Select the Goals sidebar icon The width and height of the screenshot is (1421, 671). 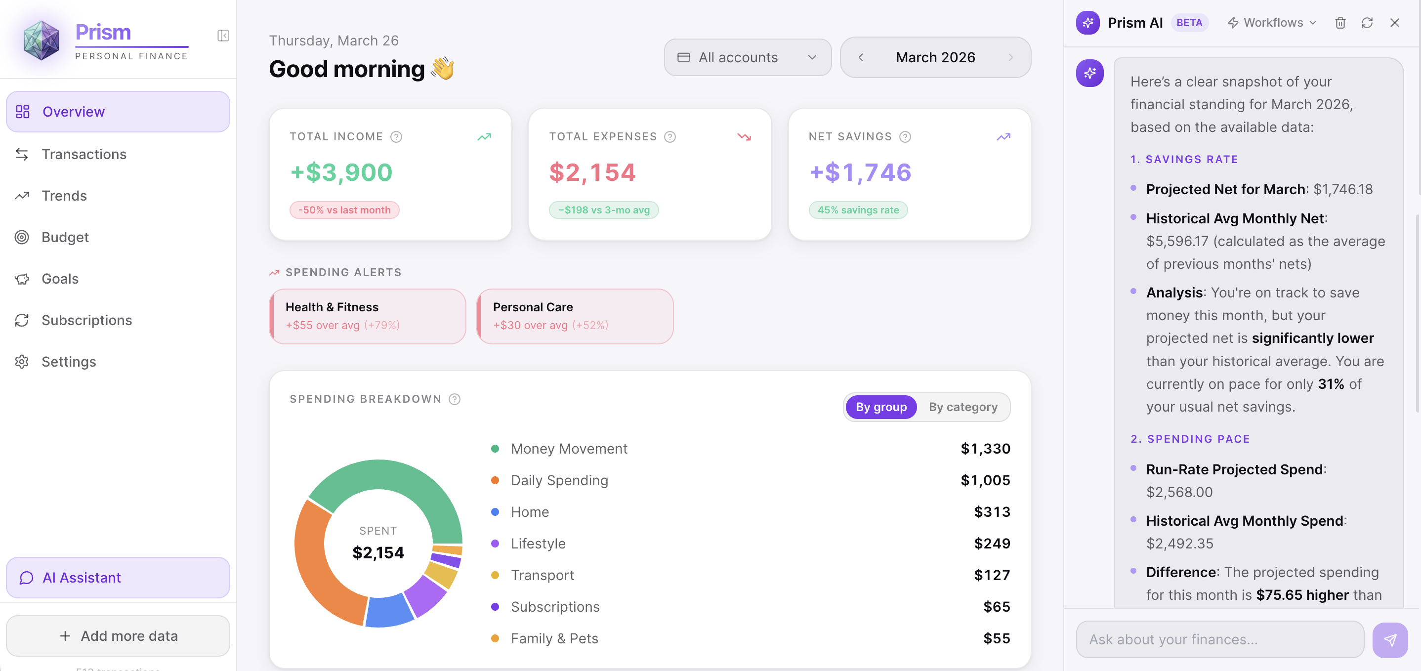click(22, 278)
